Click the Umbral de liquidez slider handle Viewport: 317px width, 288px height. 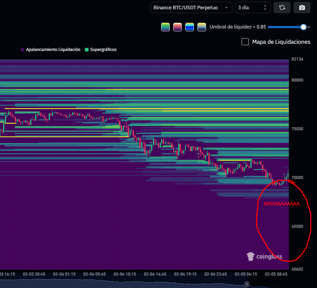click(303, 27)
